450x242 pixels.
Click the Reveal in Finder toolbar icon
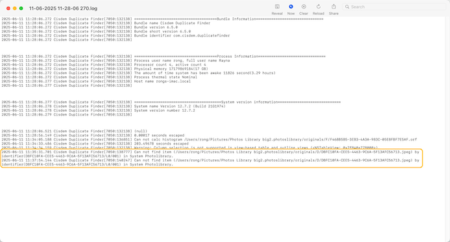point(277,6)
